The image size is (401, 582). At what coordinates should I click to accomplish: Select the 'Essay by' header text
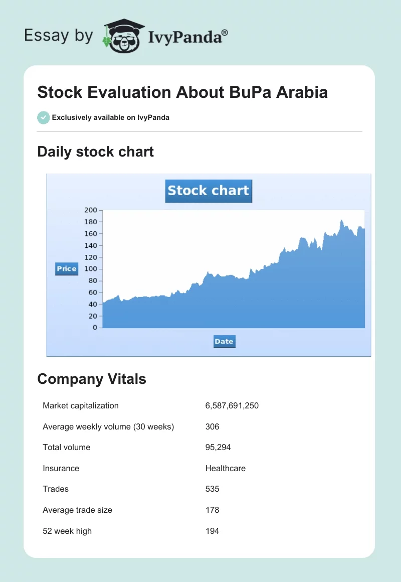click(x=59, y=36)
